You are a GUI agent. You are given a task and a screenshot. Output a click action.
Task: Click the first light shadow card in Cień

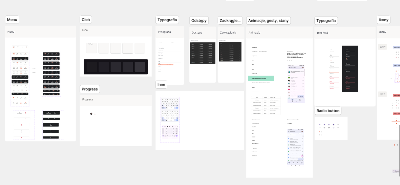click(x=92, y=48)
